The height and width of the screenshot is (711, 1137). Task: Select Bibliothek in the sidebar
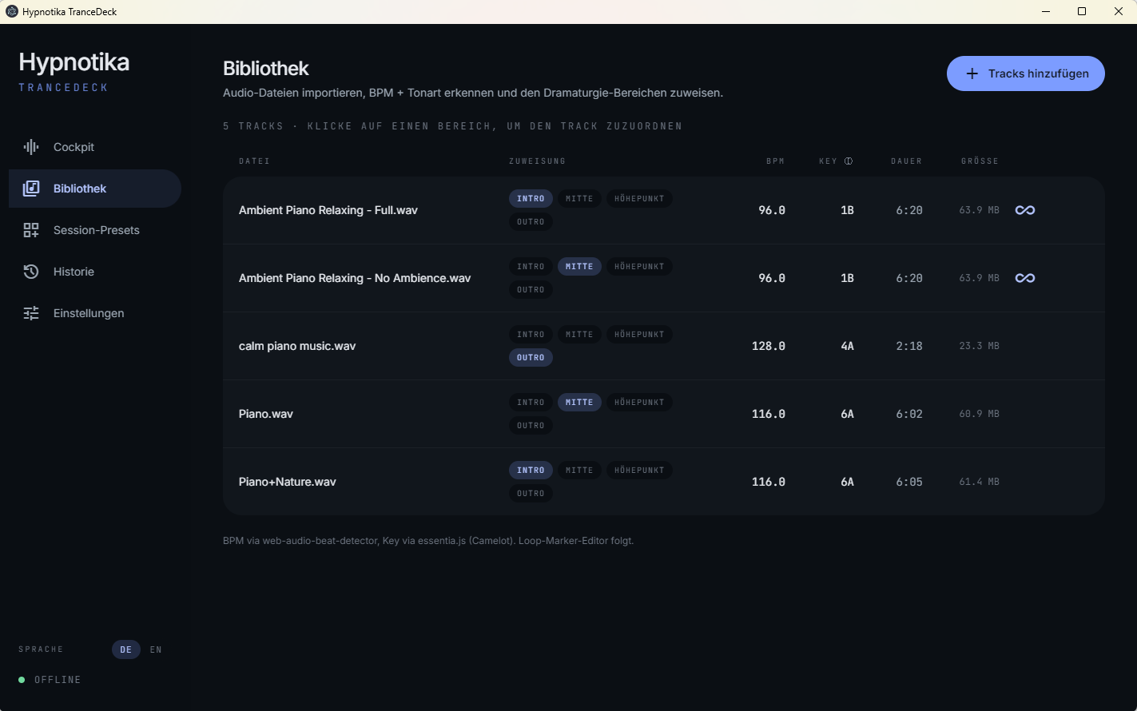pyautogui.click(x=95, y=189)
